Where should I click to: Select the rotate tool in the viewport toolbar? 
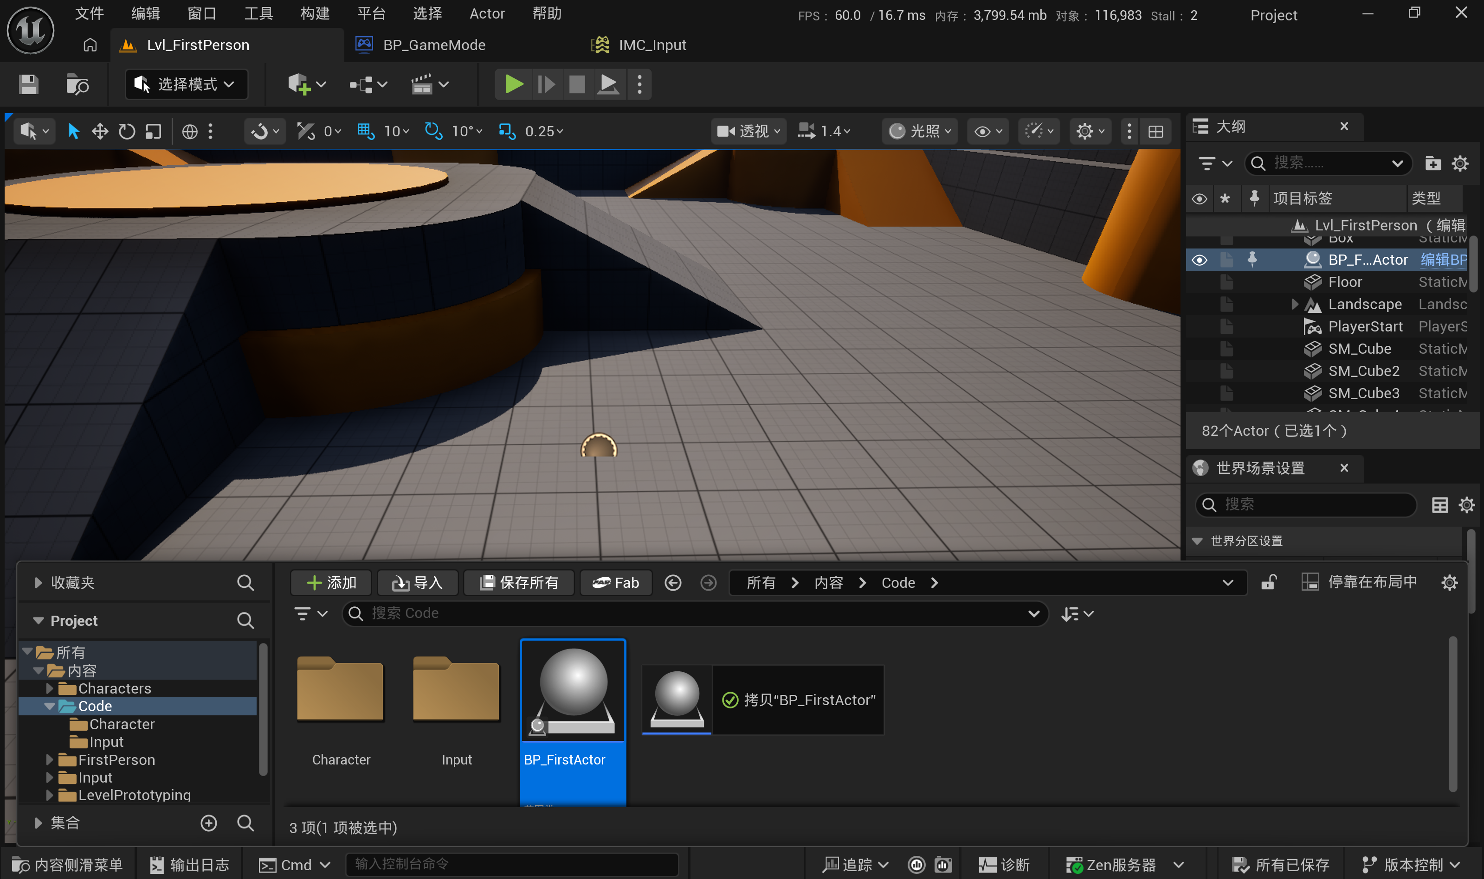coord(126,131)
